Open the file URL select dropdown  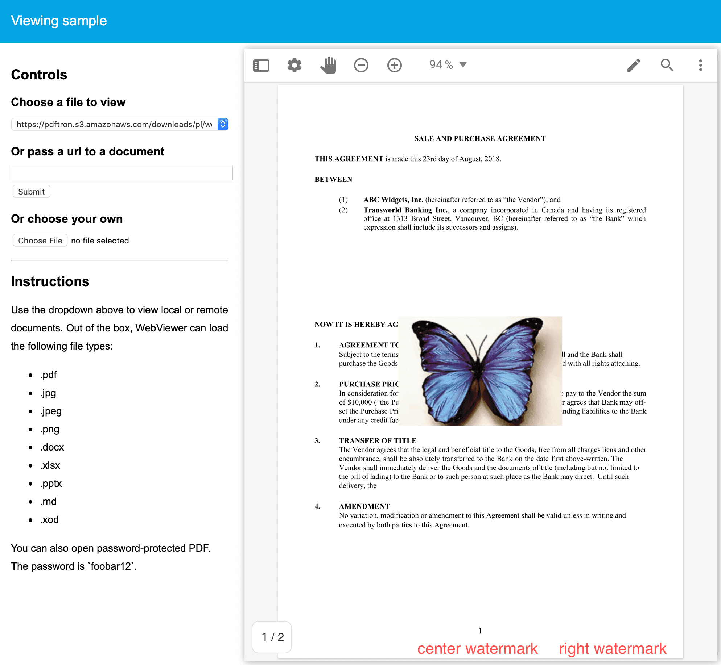tap(119, 124)
